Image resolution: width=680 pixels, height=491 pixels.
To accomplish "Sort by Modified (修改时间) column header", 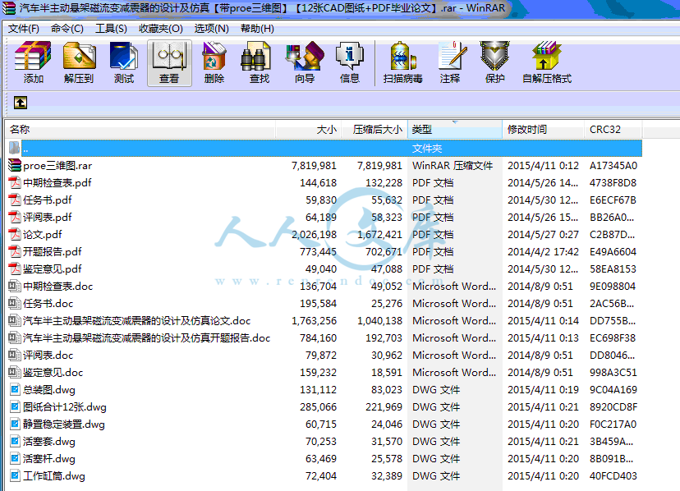I will coord(544,129).
